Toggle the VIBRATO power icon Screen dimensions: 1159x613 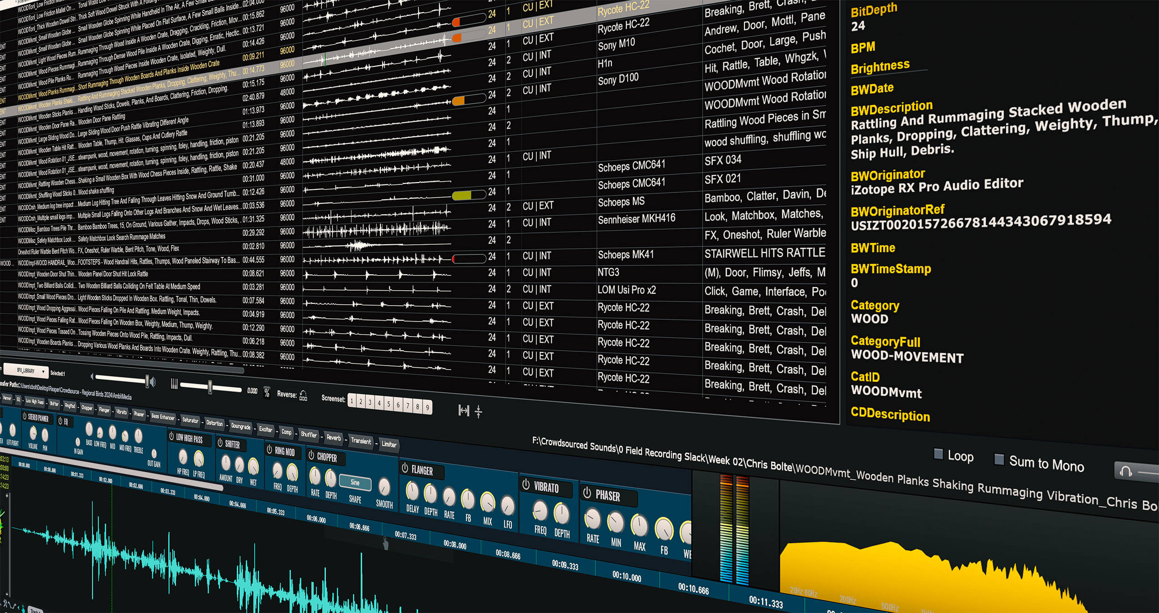click(x=526, y=484)
